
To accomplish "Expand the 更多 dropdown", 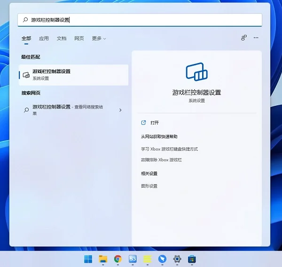I will tap(99, 39).
